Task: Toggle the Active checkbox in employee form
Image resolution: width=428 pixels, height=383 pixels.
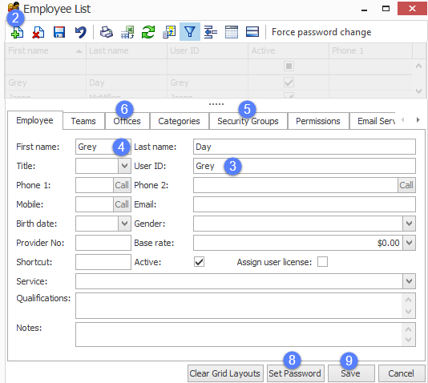Action: point(200,262)
